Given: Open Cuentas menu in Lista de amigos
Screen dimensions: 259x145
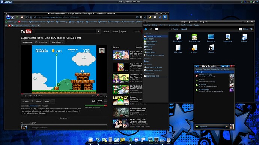Looking at the screenshot, I should (x=206, y=69).
